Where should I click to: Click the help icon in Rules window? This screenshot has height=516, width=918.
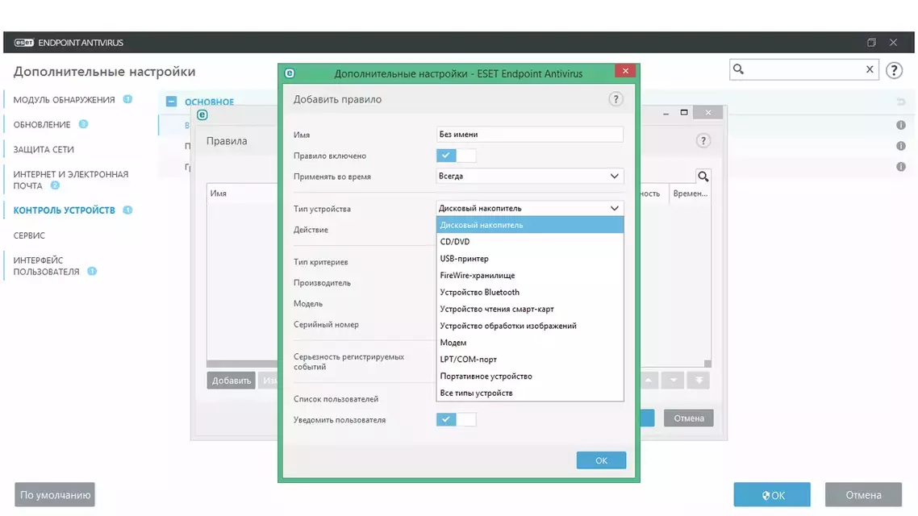(x=703, y=140)
